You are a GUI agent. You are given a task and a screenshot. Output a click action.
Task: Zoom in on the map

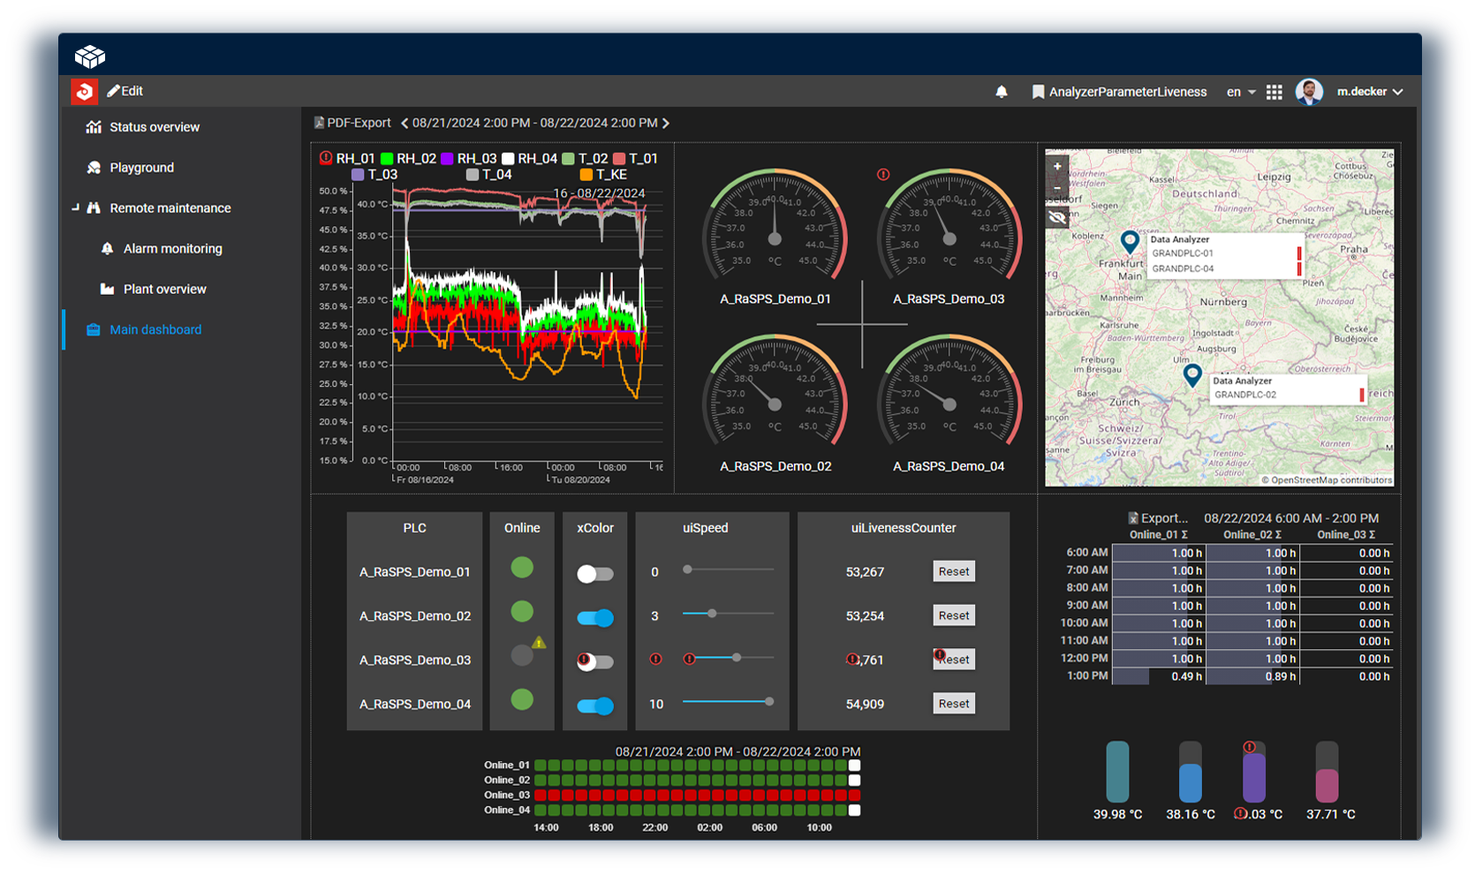click(1057, 166)
